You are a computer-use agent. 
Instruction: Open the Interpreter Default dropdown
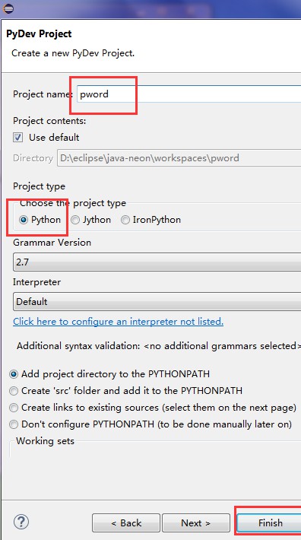tap(157, 302)
